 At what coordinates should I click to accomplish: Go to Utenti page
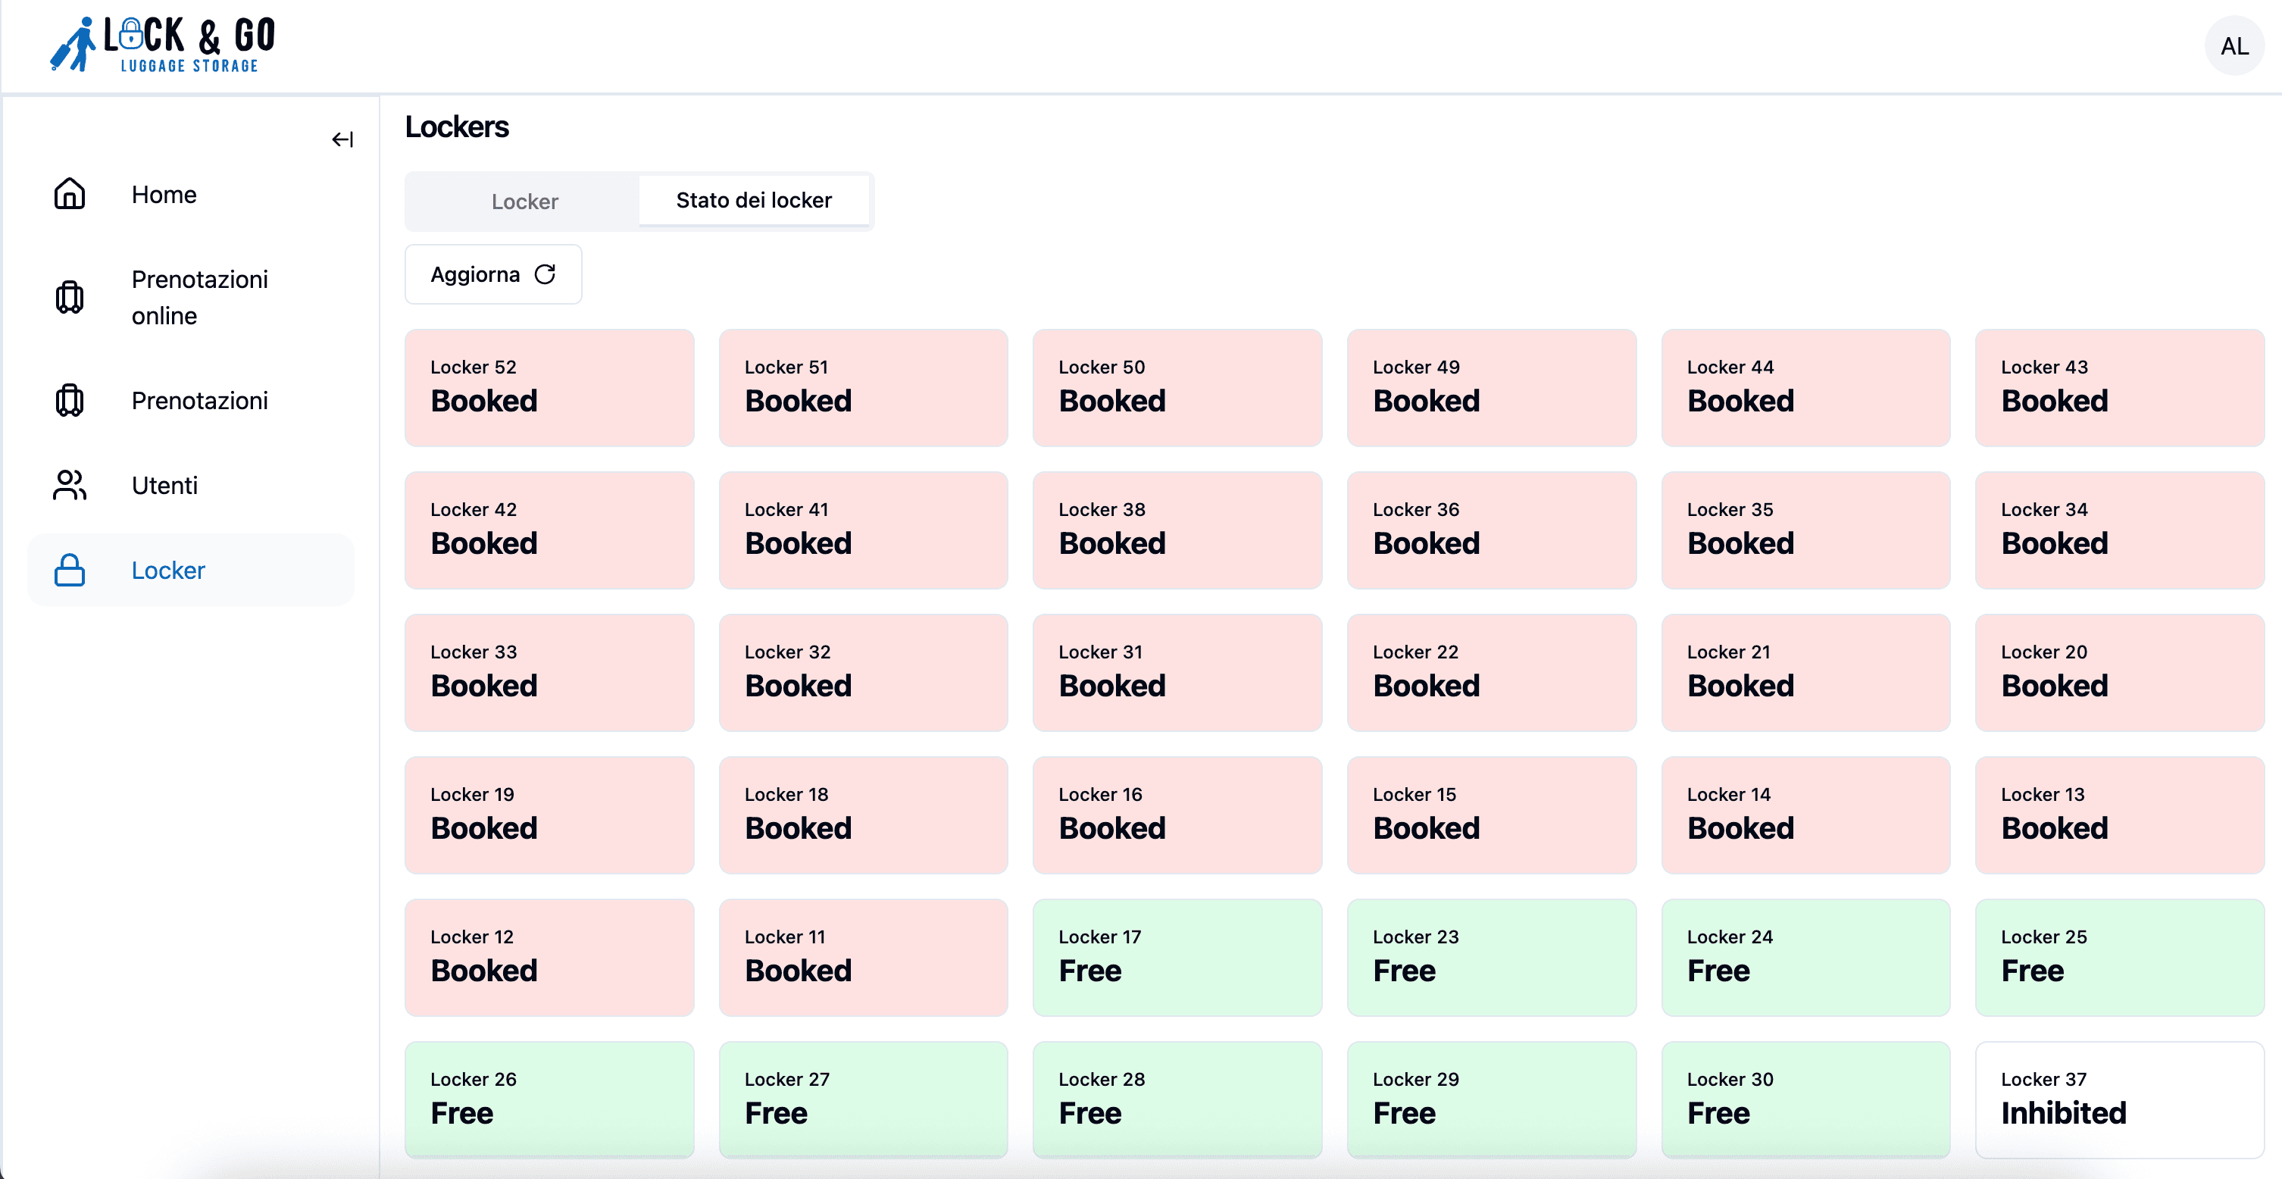tap(164, 486)
